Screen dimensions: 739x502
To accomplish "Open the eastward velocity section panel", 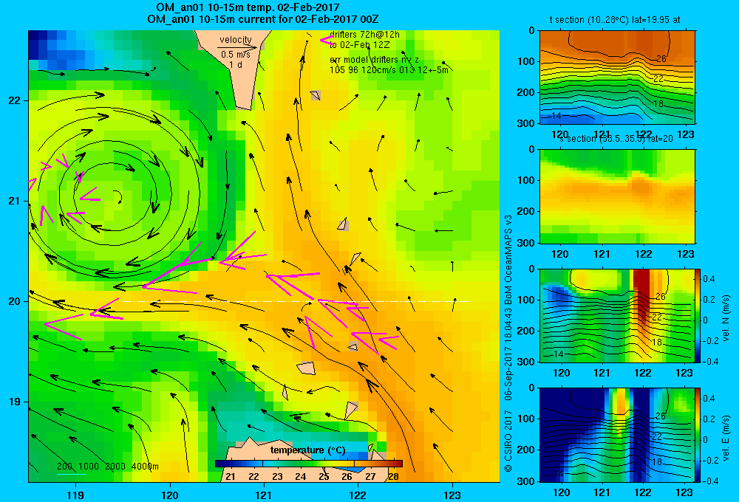I will pyautogui.click(x=617, y=435).
